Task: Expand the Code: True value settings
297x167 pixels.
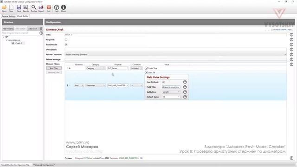Action: [x=146, y=68]
